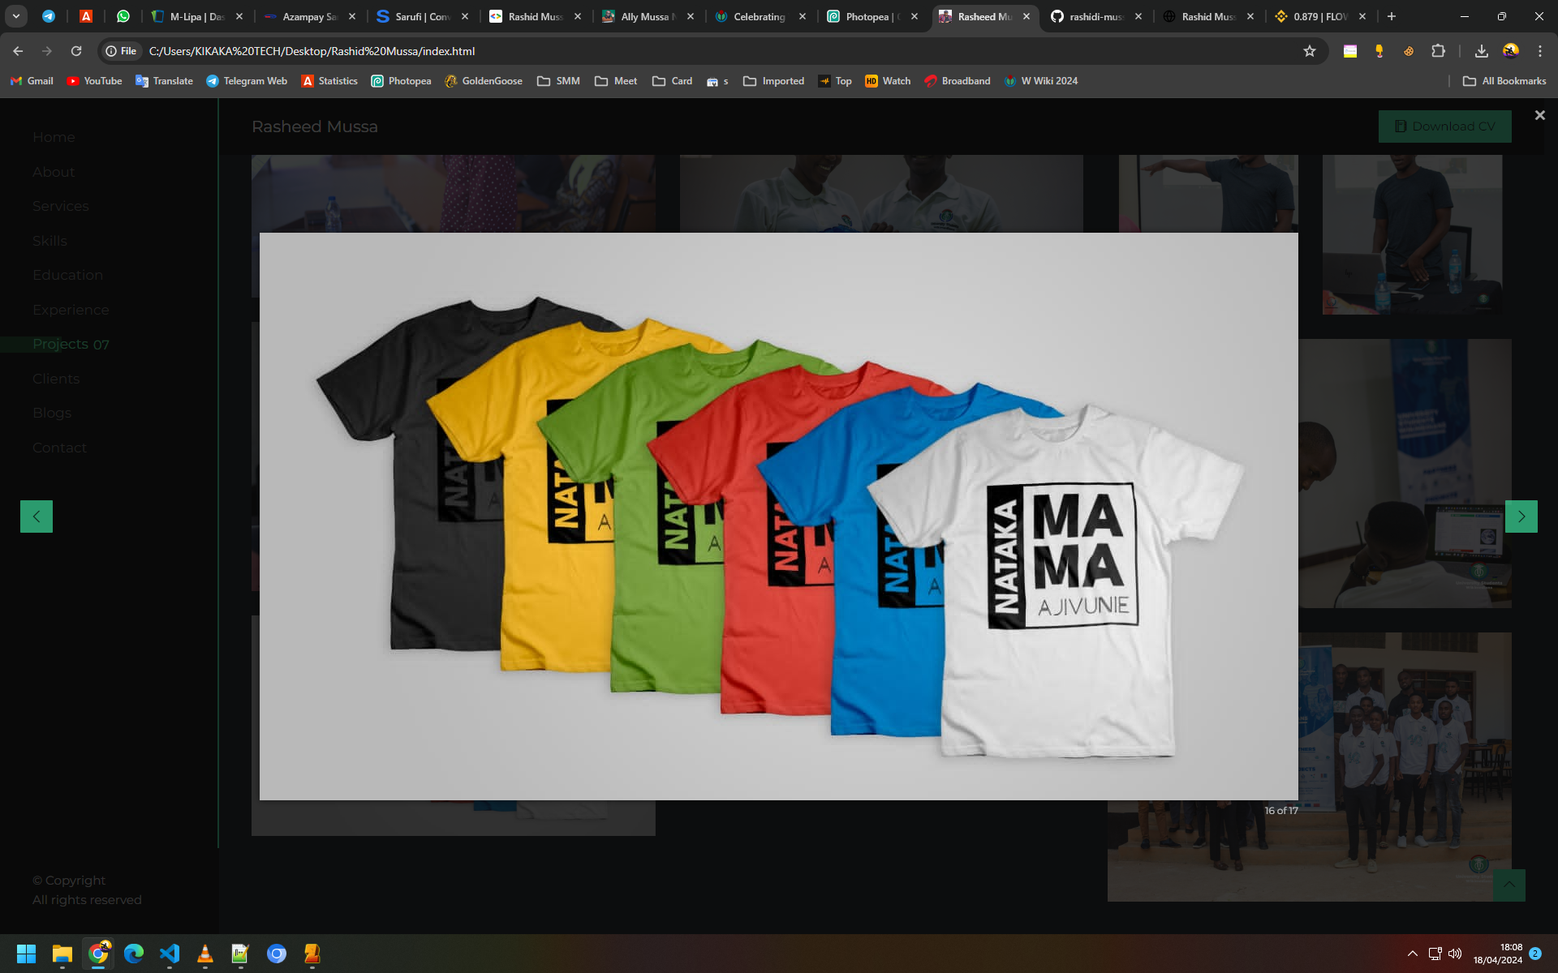The height and width of the screenshot is (973, 1558).
Task: Open Chrome three-dot menu
Action: (x=1539, y=51)
